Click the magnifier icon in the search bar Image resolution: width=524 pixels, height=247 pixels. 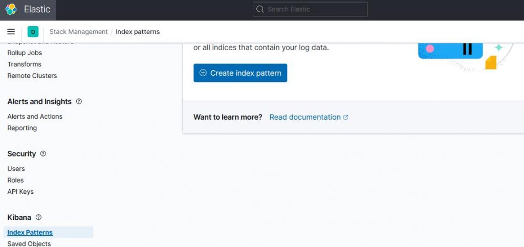[260, 9]
